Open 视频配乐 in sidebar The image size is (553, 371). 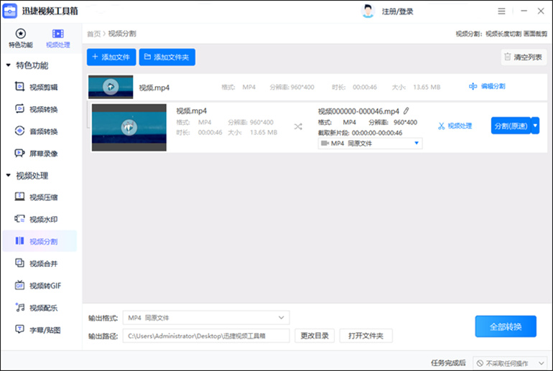[x=37, y=308]
